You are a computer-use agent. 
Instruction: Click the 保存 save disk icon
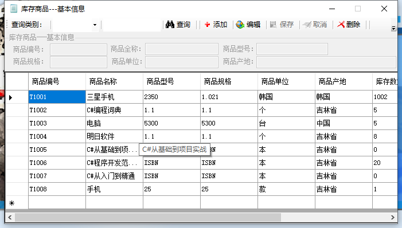pyautogui.click(x=274, y=25)
